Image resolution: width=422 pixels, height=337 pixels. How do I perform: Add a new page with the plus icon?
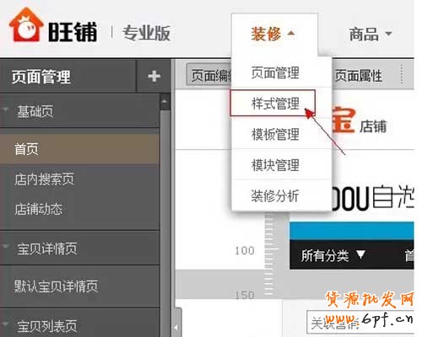154,76
